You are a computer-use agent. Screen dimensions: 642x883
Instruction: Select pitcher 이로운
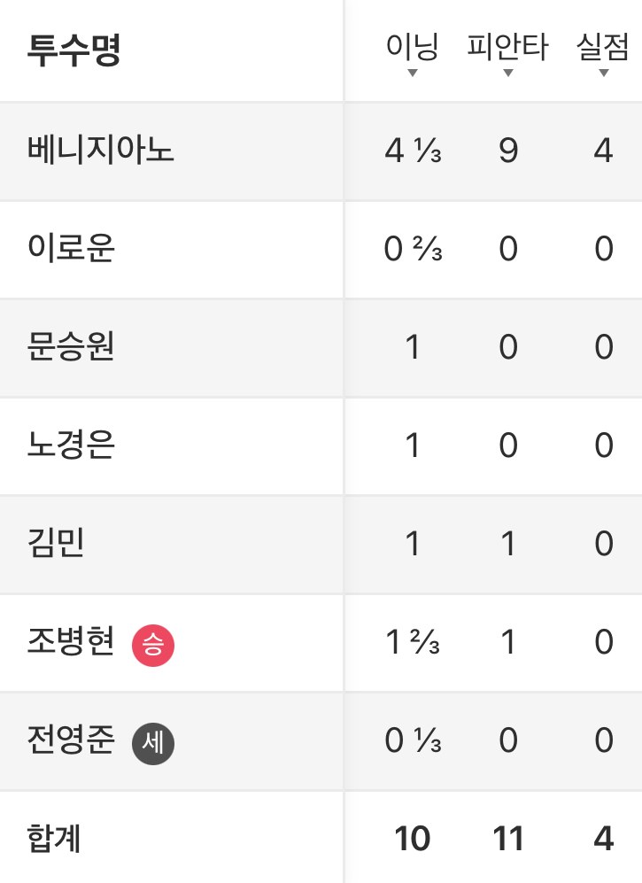(x=71, y=249)
